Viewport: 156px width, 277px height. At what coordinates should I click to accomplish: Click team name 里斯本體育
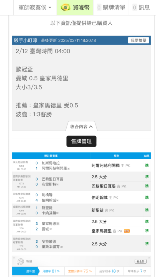click(51, 247)
